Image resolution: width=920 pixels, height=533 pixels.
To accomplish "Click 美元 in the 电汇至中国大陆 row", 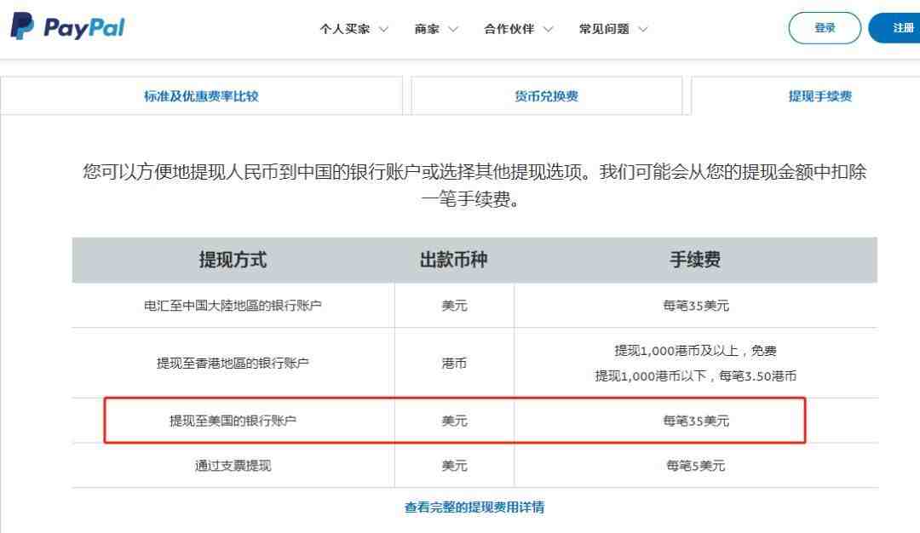I will point(454,306).
